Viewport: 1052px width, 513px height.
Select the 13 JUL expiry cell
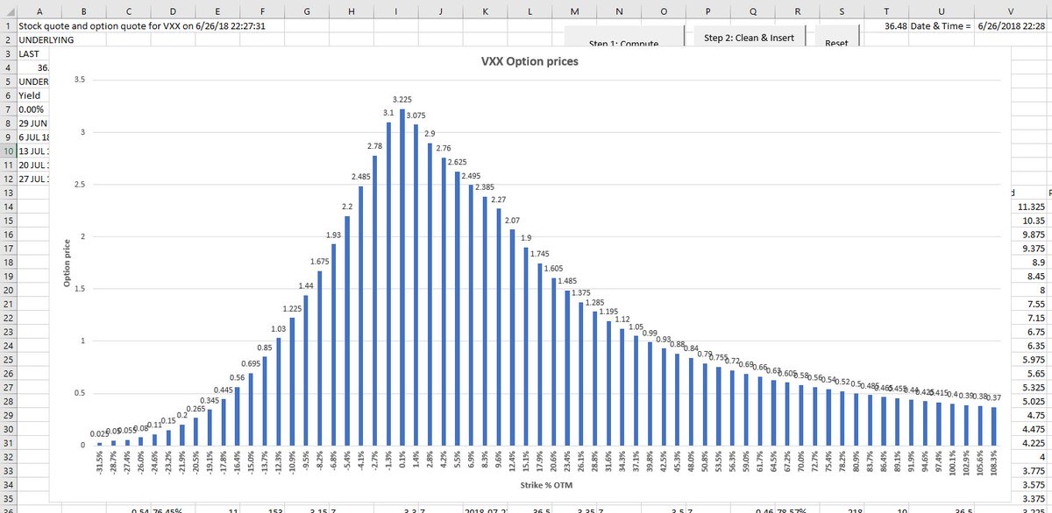(x=33, y=151)
